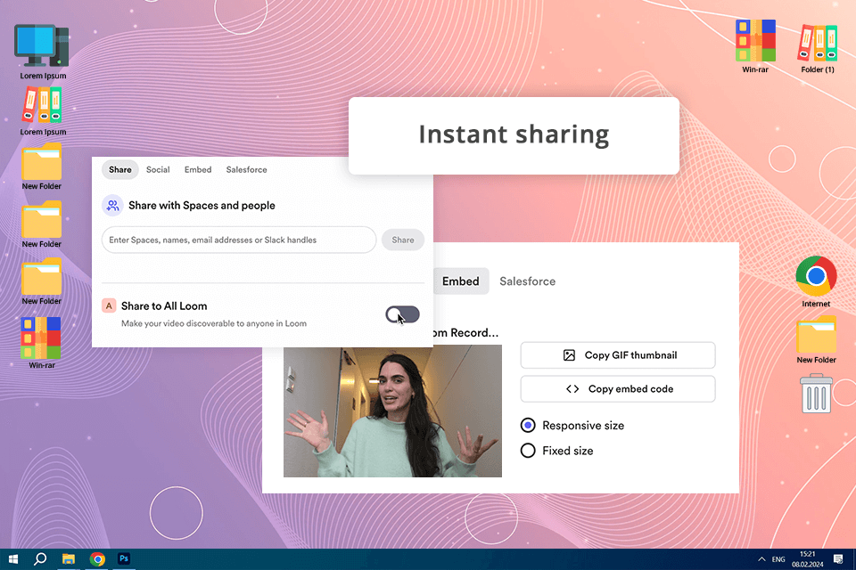Click the video thumbnail of the woman

pyautogui.click(x=392, y=411)
